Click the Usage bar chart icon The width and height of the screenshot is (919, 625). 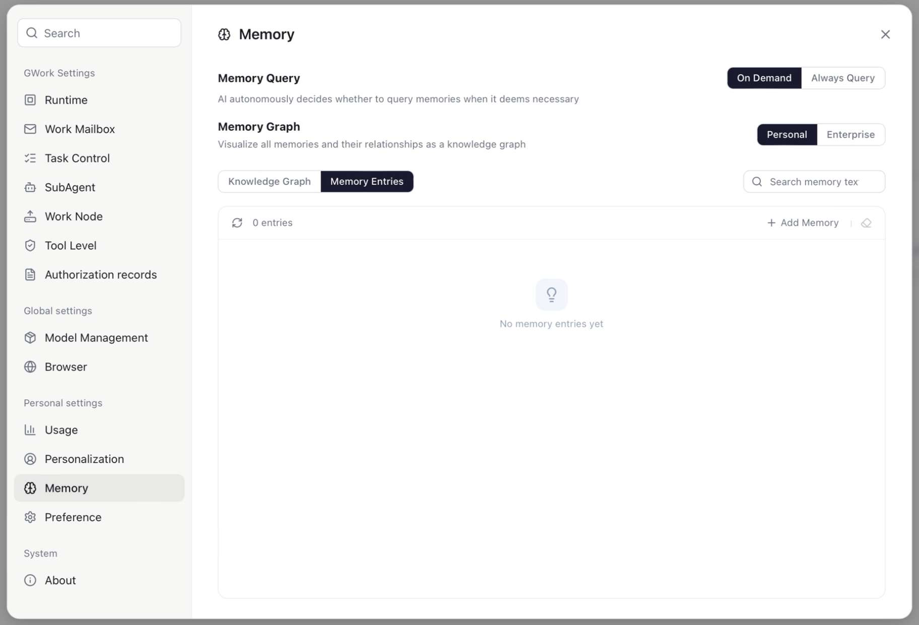[x=30, y=430]
